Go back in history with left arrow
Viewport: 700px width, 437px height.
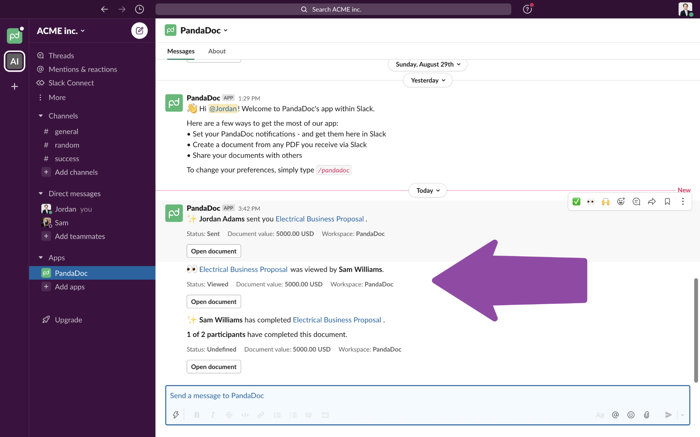pos(105,9)
